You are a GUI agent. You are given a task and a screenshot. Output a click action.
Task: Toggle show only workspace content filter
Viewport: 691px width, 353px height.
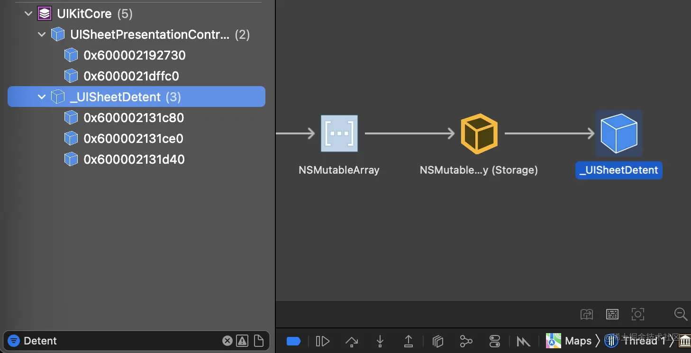tap(259, 341)
